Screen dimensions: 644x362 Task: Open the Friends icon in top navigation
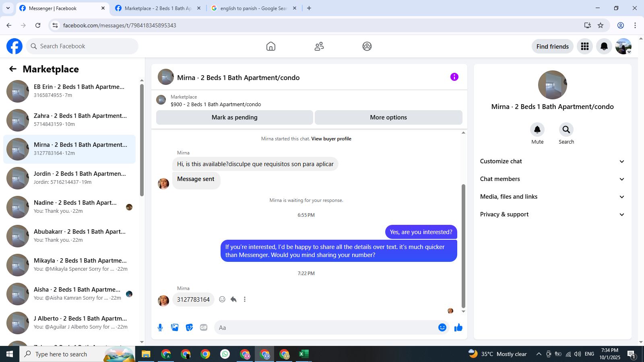pos(319,46)
